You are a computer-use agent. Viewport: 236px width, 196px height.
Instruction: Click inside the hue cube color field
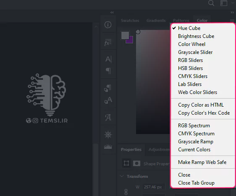coord(153,82)
